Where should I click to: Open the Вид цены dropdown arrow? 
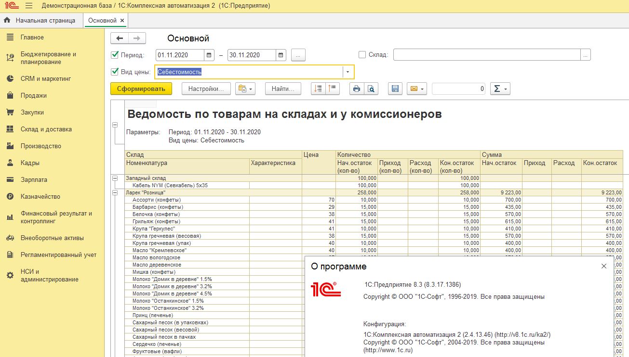point(348,72)
